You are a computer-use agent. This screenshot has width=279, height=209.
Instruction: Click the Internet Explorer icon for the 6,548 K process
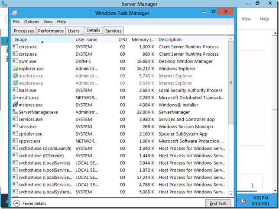(x=15, y=83)
